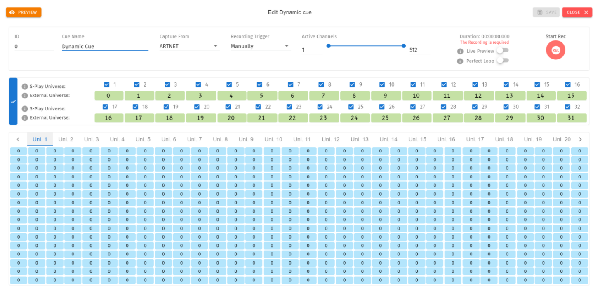Click the blue select-all double-check bar
This screenshot has width=600, height=293.
click(13, 101)
